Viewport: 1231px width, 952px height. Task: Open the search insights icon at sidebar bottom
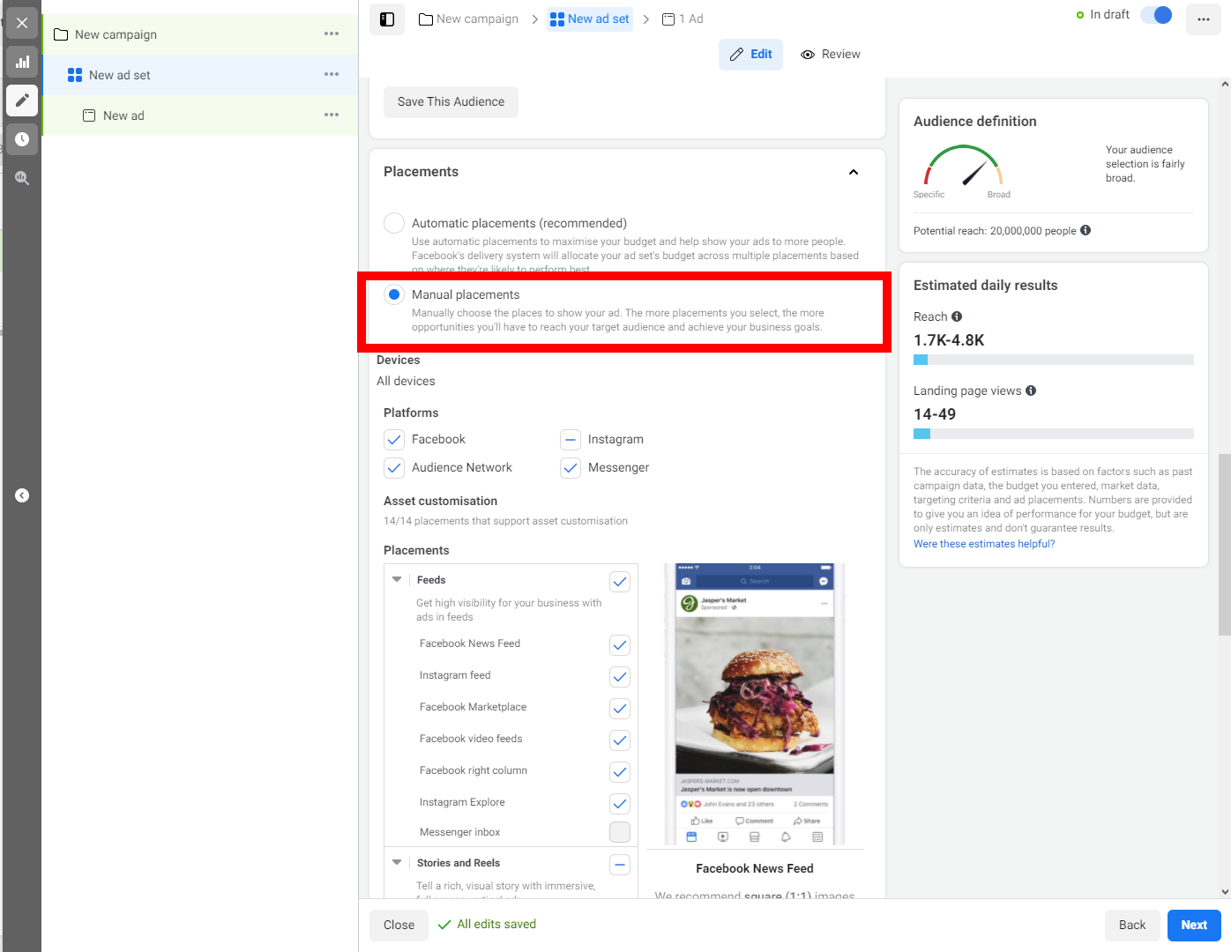pyautogui.click(x=22, y=177)
